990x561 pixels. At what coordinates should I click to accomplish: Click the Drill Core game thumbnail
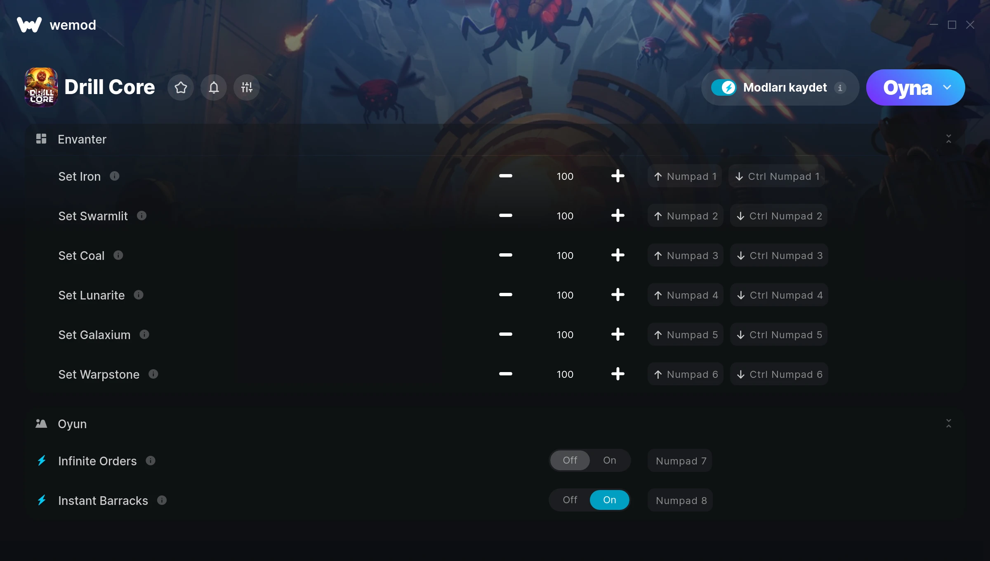[41, 87]
